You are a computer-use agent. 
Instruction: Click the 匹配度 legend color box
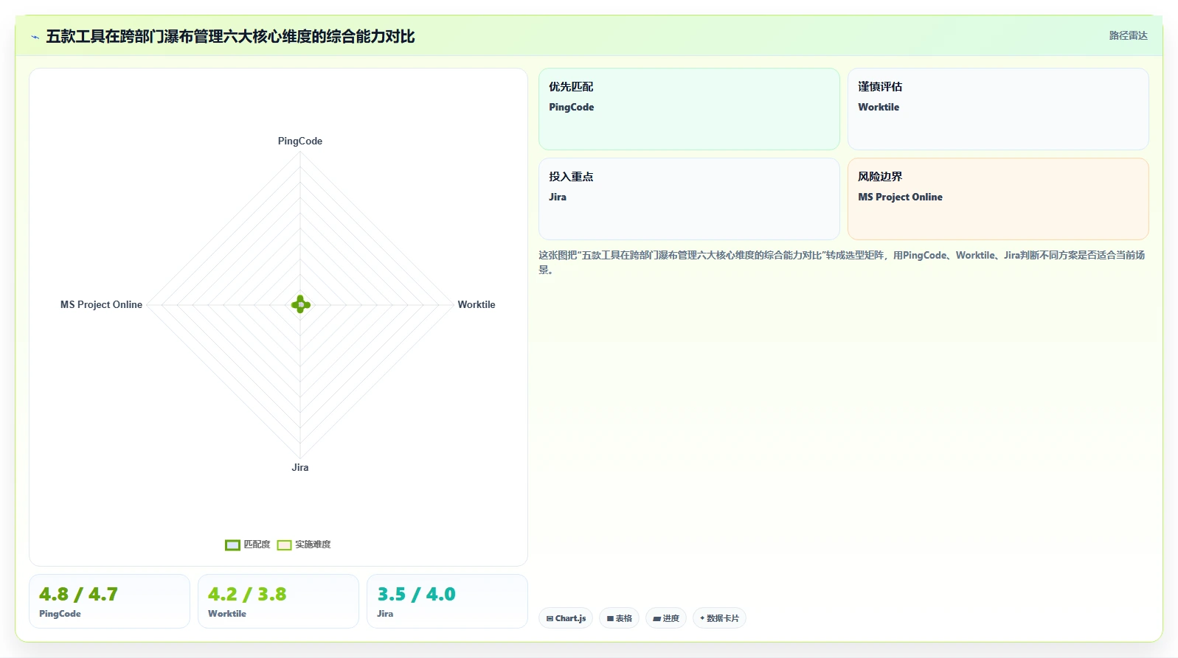click(x=232, y=545)
